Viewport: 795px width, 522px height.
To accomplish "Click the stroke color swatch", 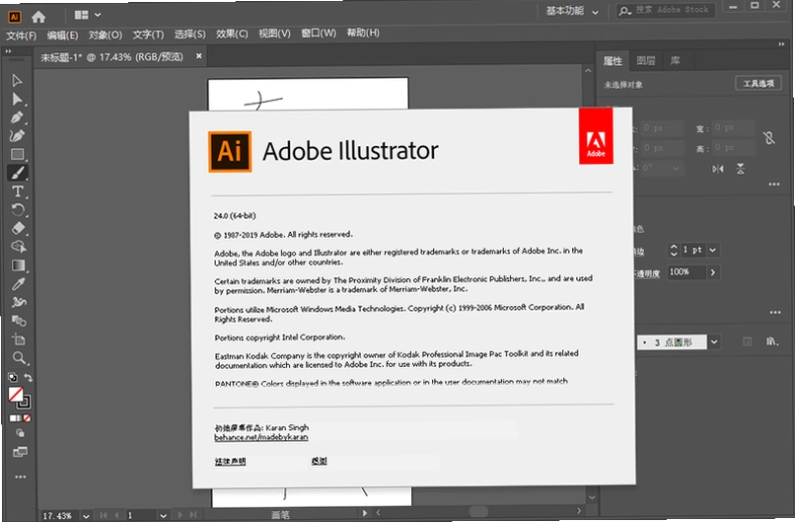I will [x=24, y=403].
